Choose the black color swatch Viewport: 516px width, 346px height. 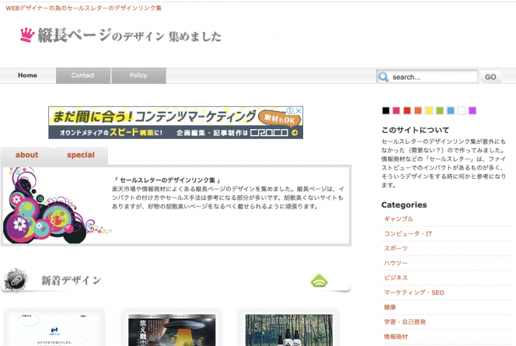tap(386, 110)
